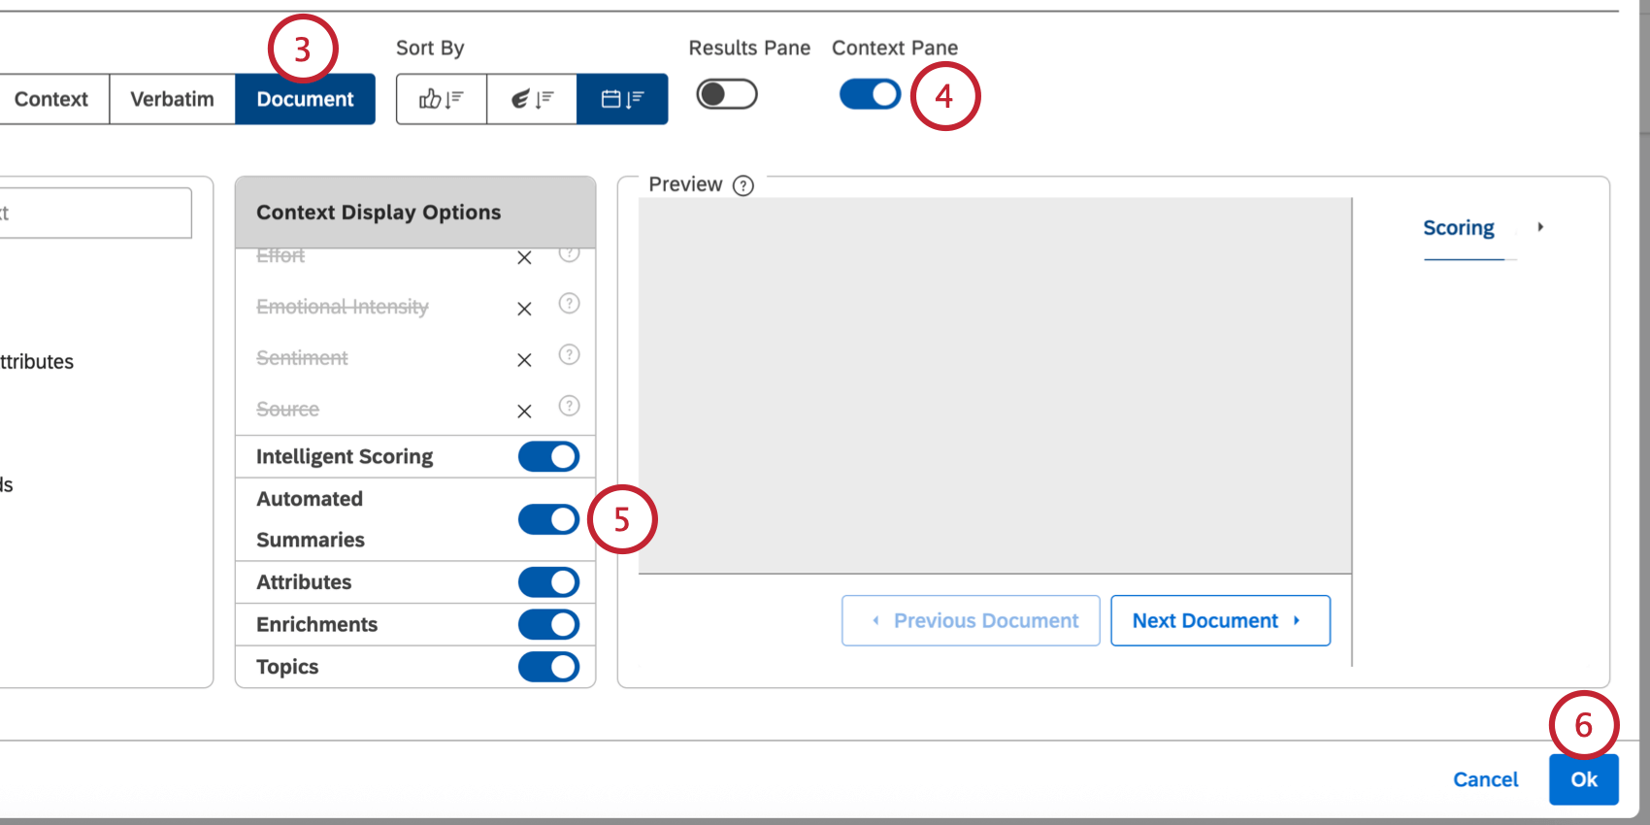Image resolution: width=1650 pixels, height=825 pixels.
Task: Remove Source from Context Display Options
Action: tap(524, 411)
